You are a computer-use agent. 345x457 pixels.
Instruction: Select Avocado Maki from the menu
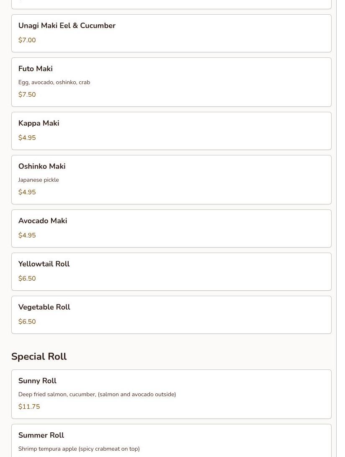(171, 228)
